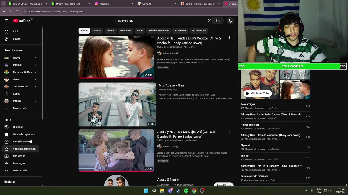348x195 pixels.
Task: Select the Videos filter chip
Action: 111,31
